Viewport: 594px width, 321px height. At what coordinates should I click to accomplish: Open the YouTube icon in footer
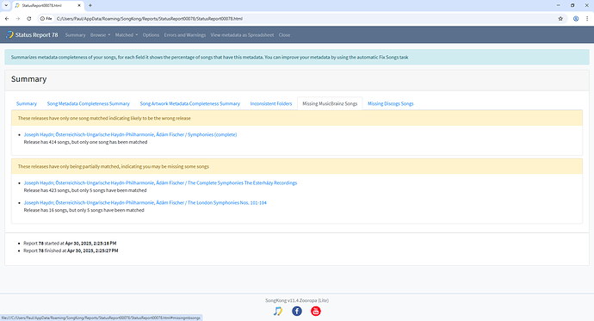(316, 311)
